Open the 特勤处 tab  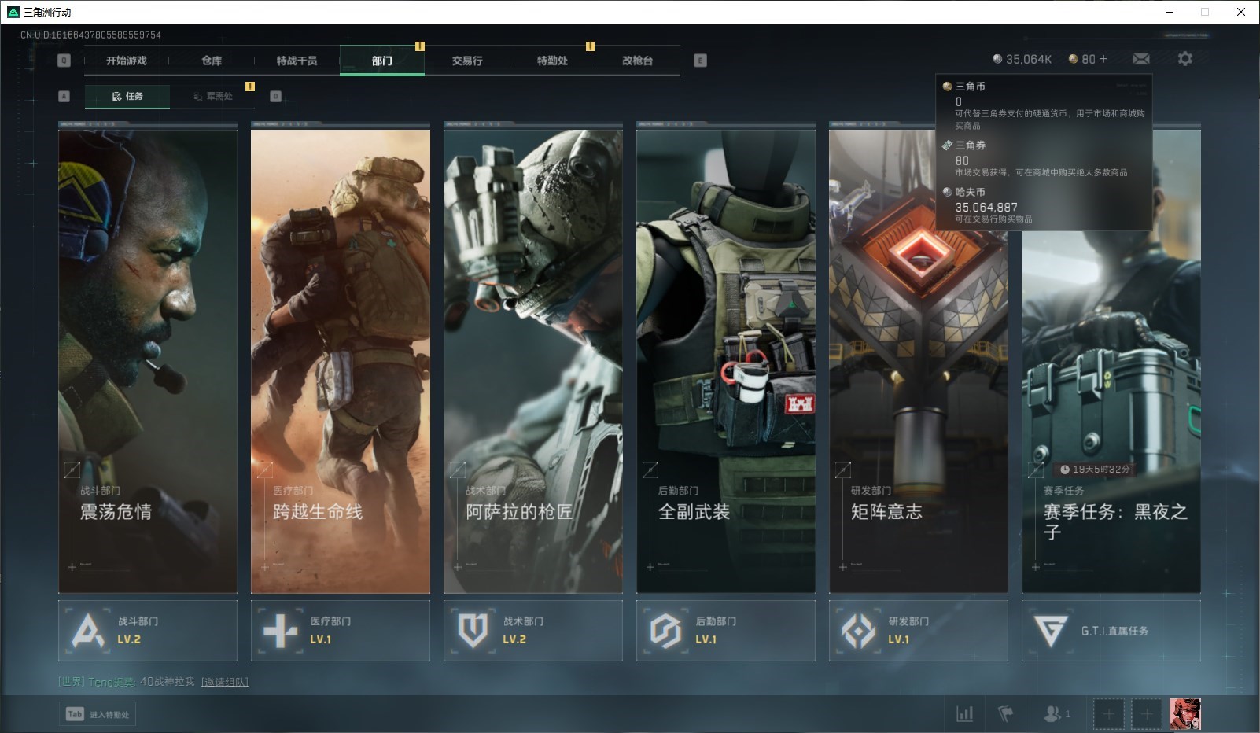(x=552, y=61)
